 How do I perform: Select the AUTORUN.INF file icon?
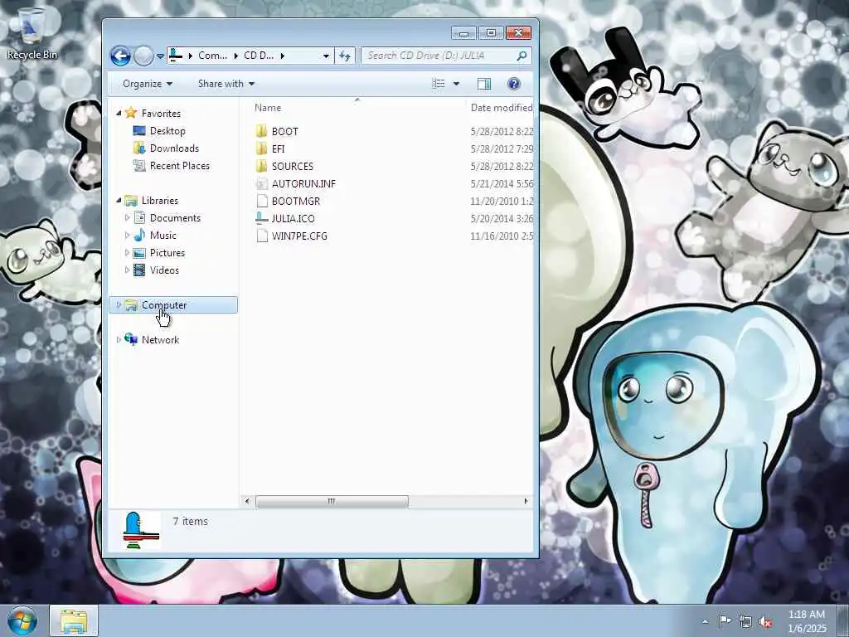261,183
